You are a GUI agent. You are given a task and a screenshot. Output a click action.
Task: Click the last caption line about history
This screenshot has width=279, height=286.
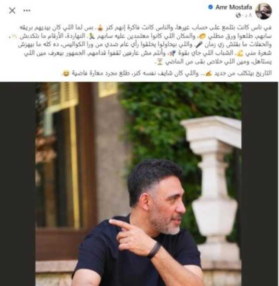167,73
